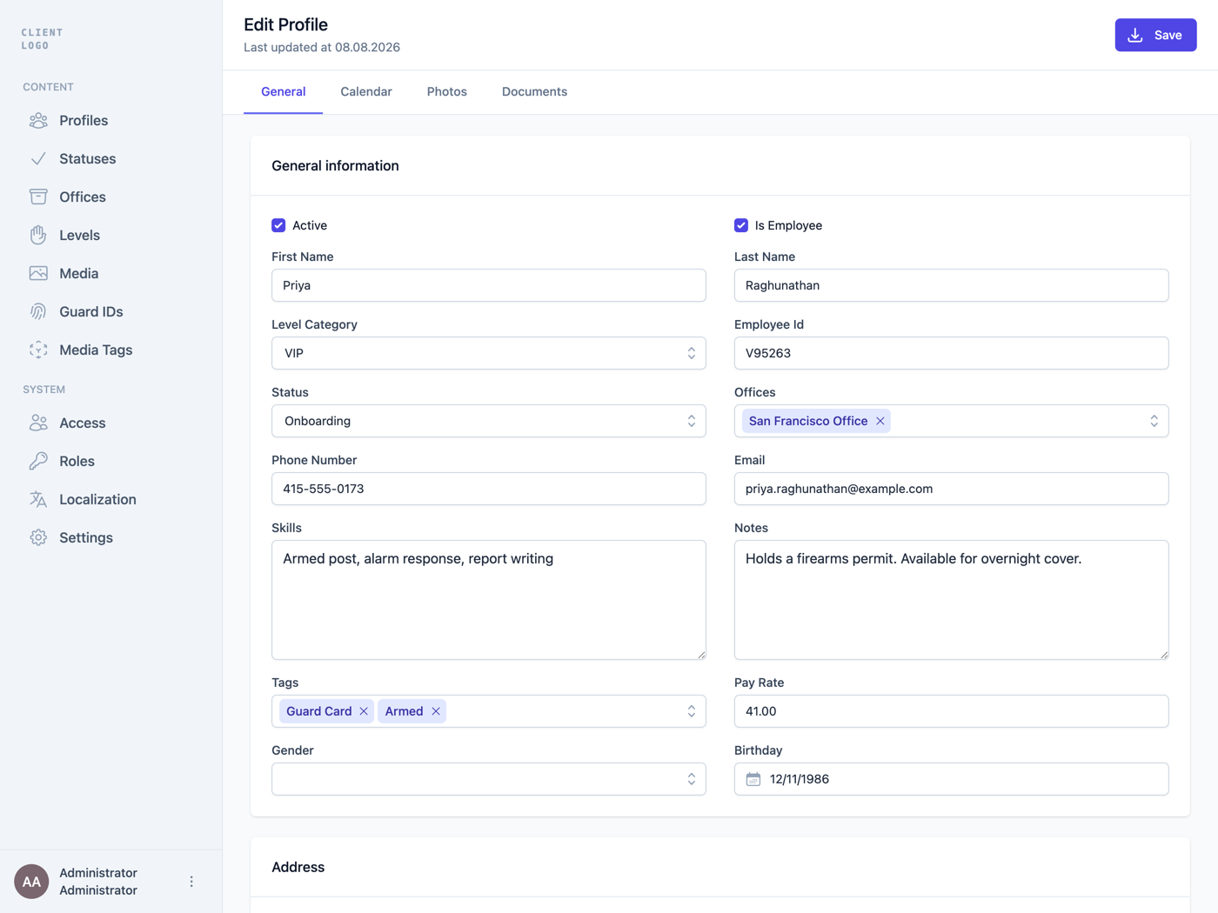Click the Access people icon
1218x913 pixels.
pos(38,423)
